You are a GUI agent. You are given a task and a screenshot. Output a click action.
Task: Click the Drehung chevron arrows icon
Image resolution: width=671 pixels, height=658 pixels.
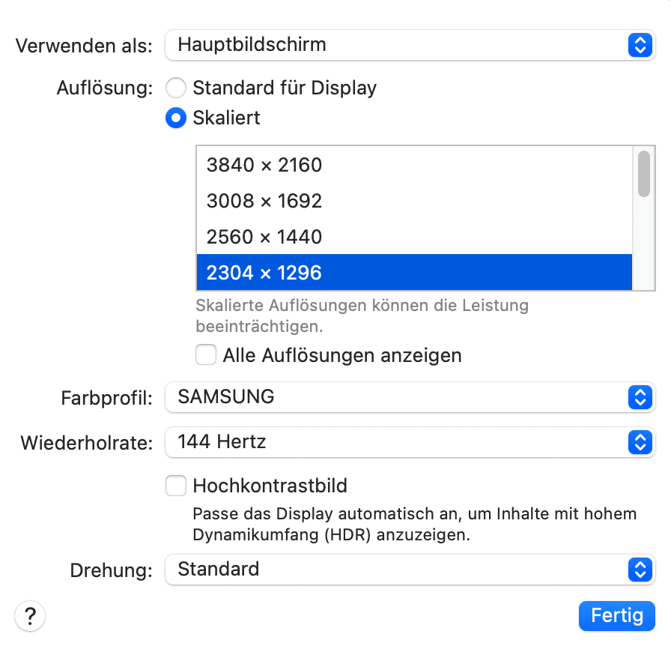point(639,570)
